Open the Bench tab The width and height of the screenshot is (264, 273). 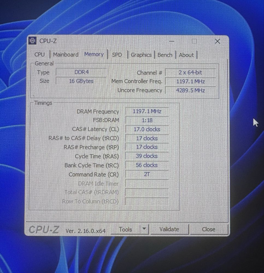click(165, 55)
